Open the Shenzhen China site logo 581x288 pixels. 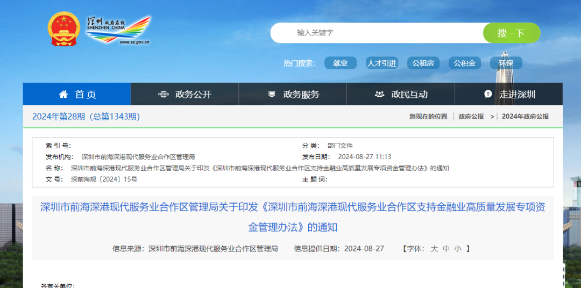[118, 30]
